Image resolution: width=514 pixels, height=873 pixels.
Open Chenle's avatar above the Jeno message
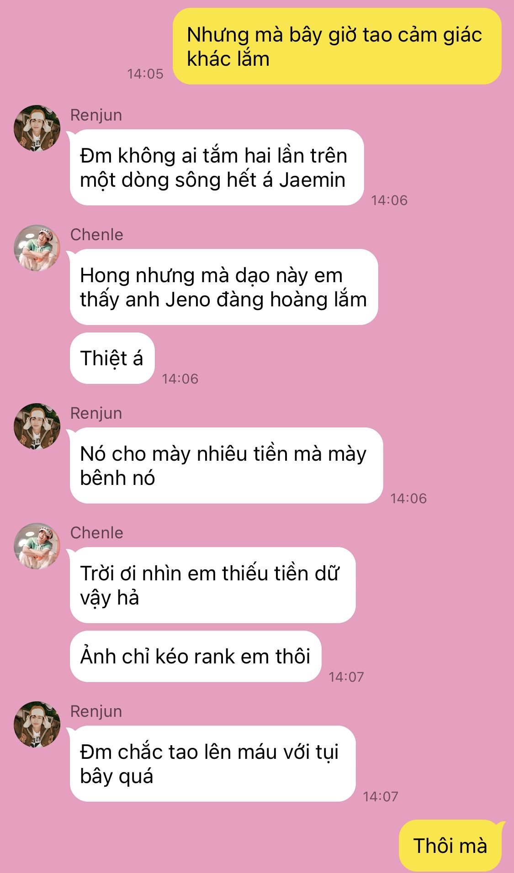[37, 248]
